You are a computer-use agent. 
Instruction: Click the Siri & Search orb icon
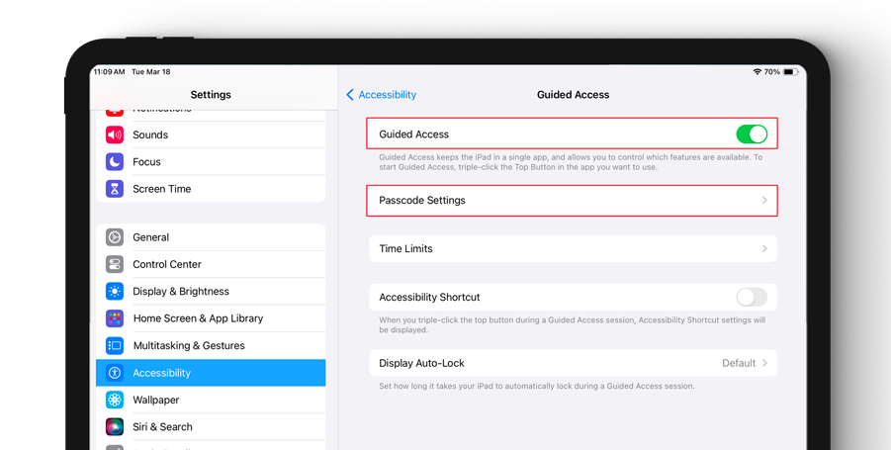click(x=115, y=426)
